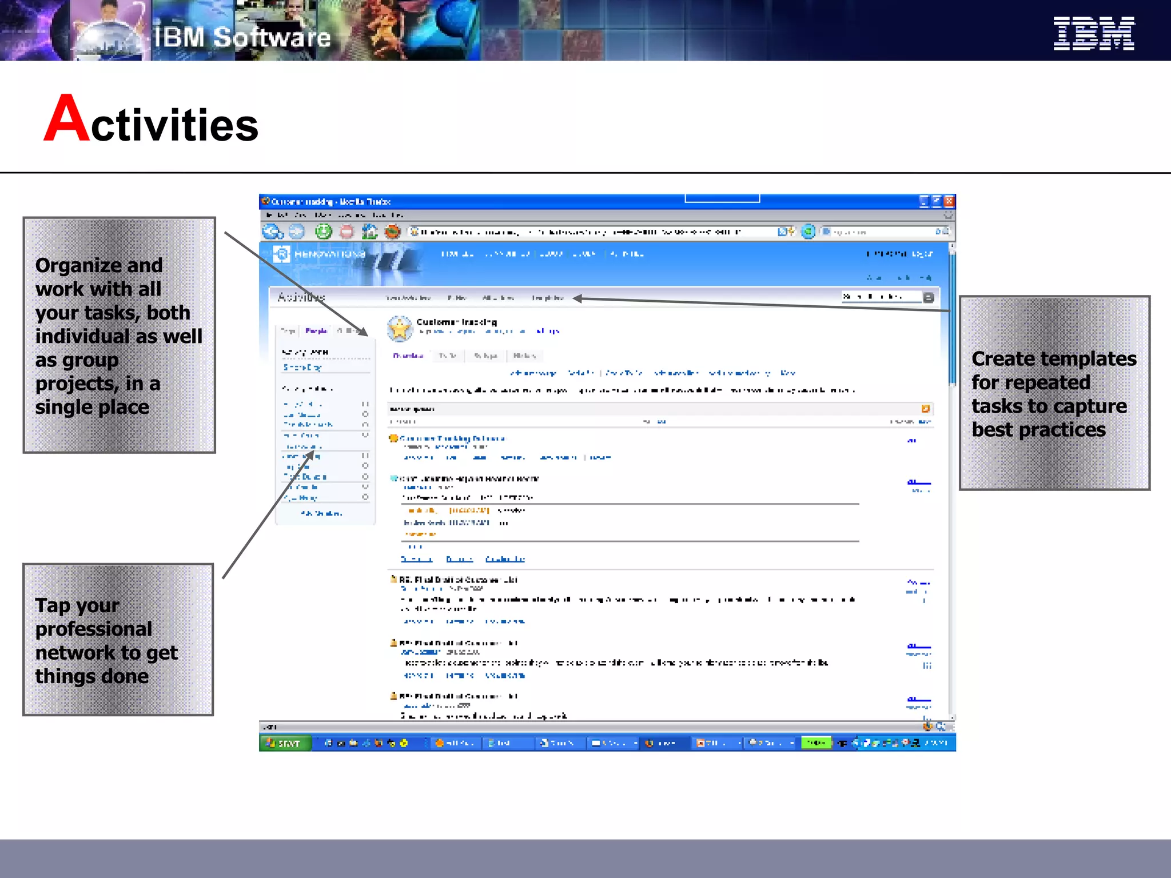Click the gold star Customer Tracking icon
Viewport: 1171px width, 878px height.
(400, 329)
